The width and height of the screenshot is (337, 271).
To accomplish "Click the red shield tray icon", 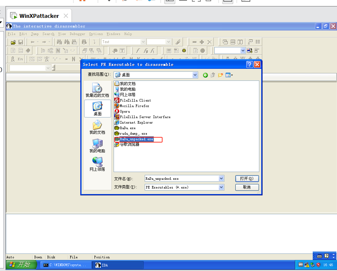I will point(318,265).
